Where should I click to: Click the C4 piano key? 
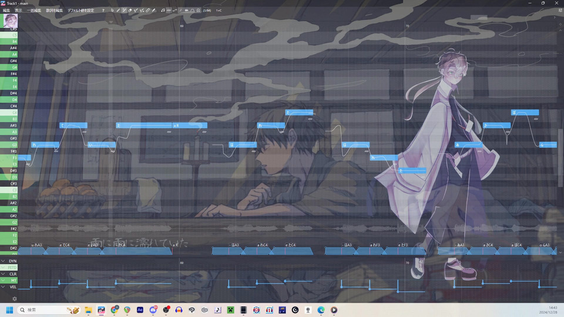[9, 113]
